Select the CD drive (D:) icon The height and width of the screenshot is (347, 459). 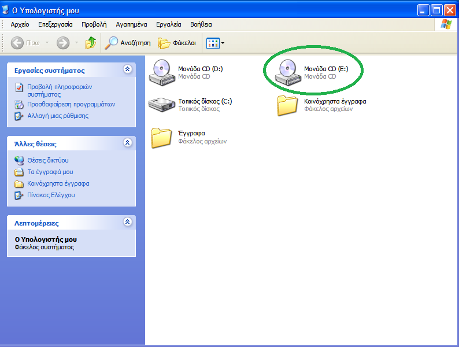click(x=162, y=73)
